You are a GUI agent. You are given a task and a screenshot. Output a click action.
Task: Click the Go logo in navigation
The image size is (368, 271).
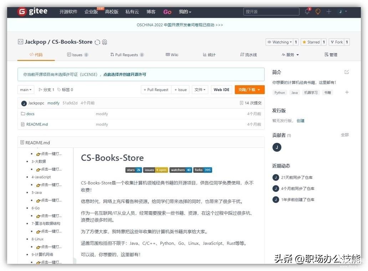pos(167,12)
